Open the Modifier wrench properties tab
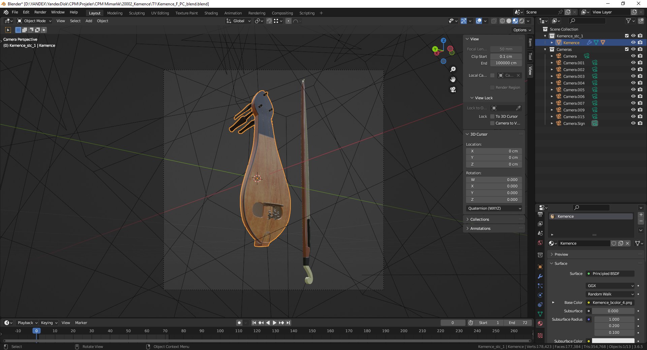Image resolution: width=647 pixels, height=350 pixels. [540, 276]
